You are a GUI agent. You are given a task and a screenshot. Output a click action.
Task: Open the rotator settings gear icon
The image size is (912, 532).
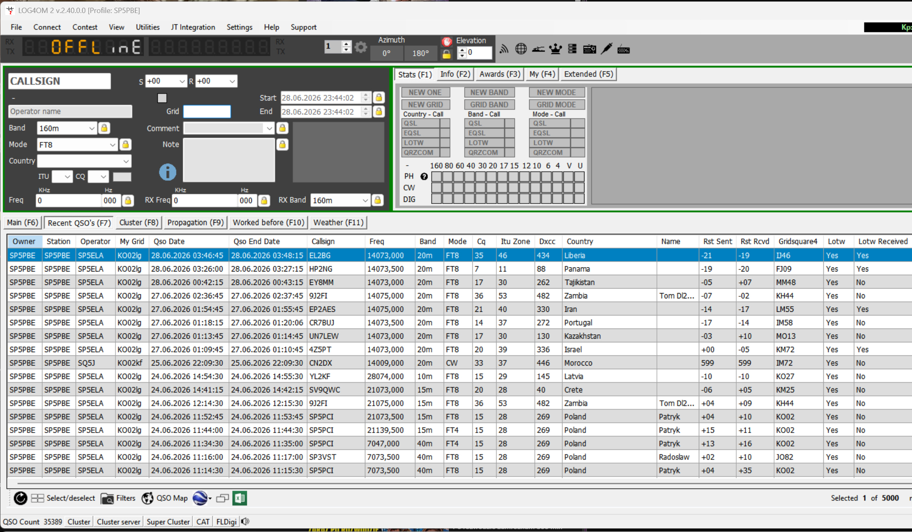point(361,47)
